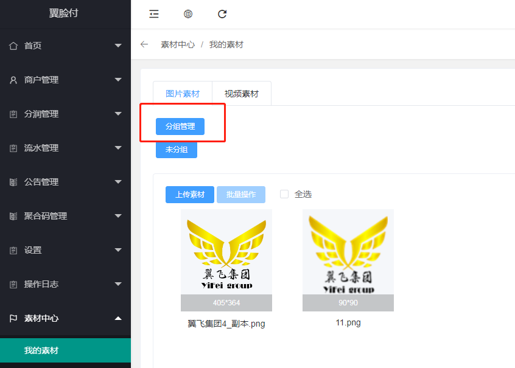
Task: Click the 分组管理 button
Action: click(180, 127)
